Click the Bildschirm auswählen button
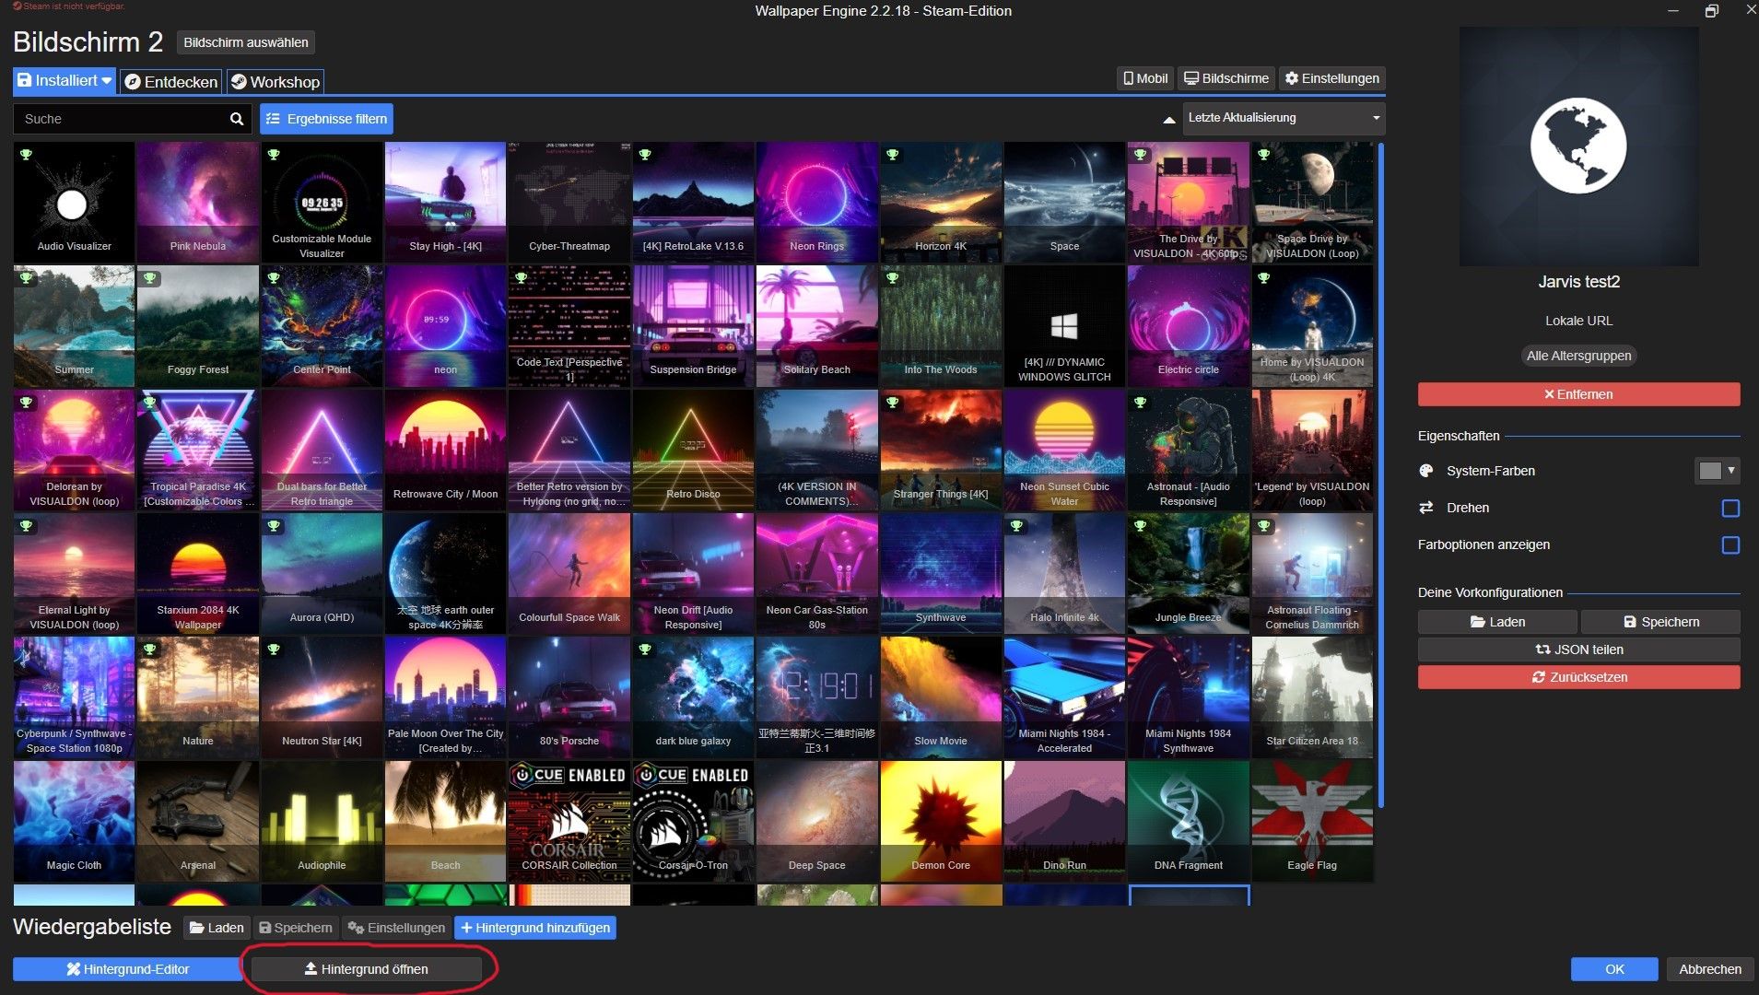Screen dimensions: 1759x995 246,42
